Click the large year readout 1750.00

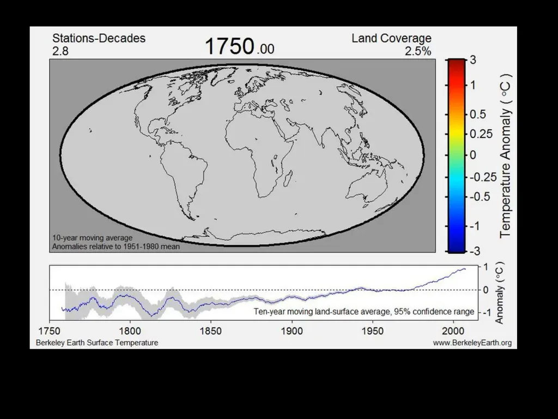point(240,46)
